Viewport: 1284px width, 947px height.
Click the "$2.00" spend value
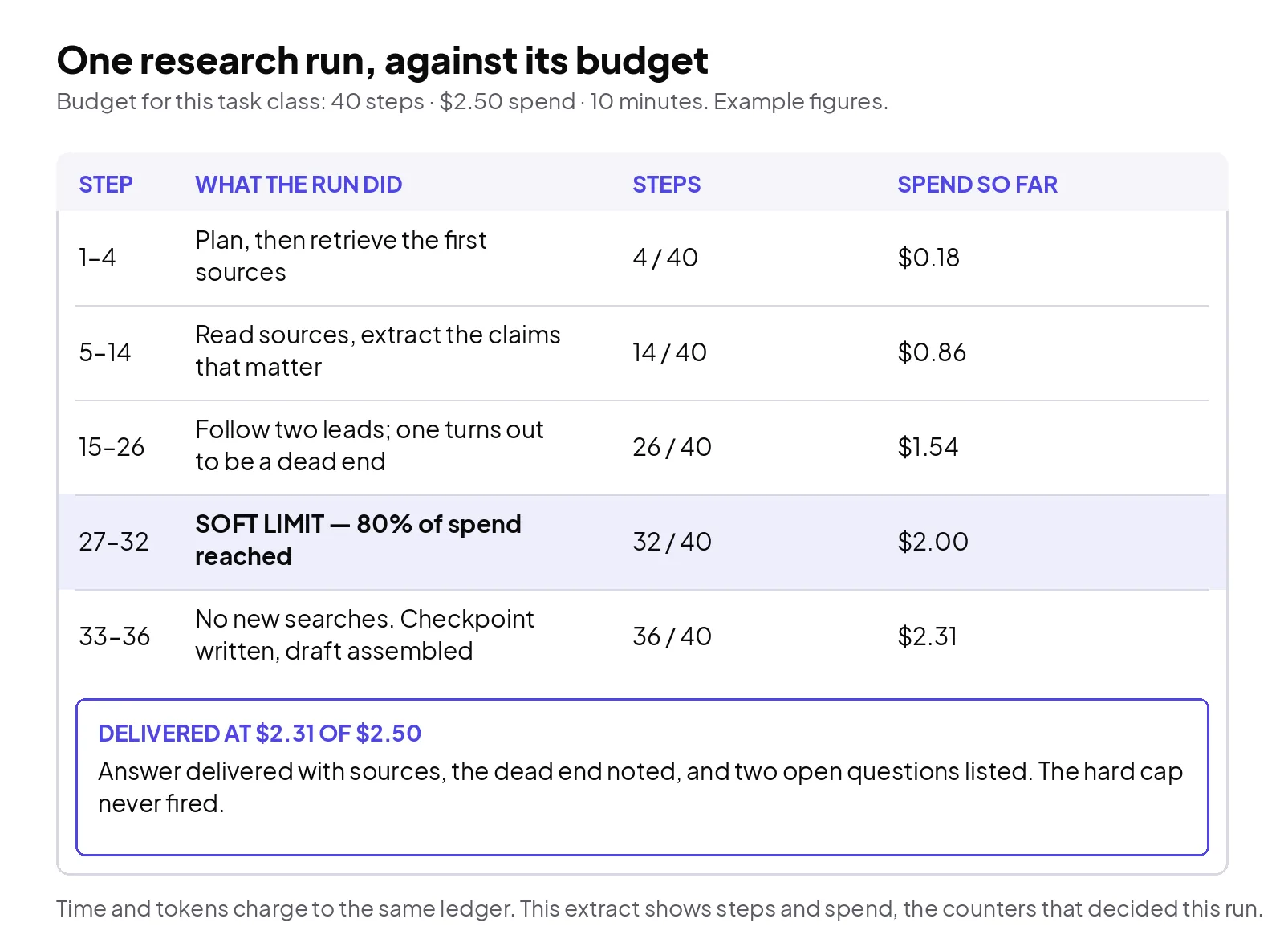coord(933,542)
